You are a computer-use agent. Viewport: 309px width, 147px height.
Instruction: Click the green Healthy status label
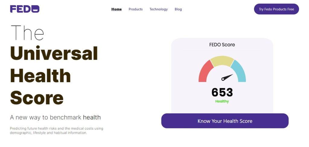(222, 102)
